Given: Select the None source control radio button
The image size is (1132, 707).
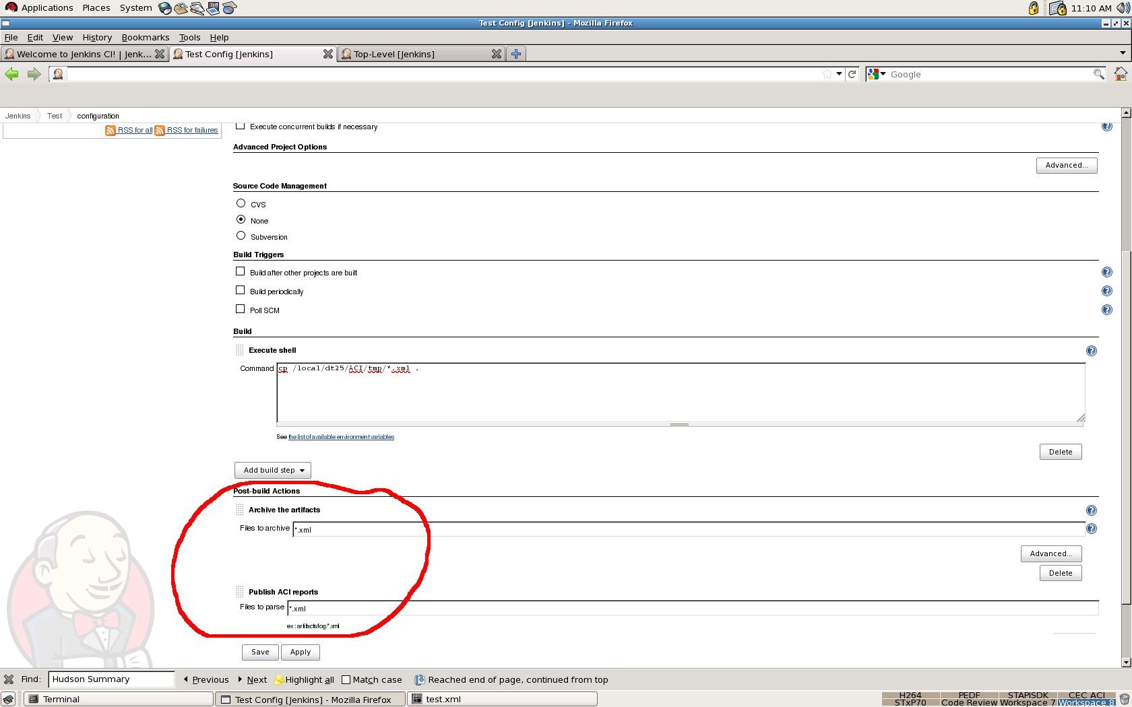Looking at the screenshot, I should click(x=241, y=219).
